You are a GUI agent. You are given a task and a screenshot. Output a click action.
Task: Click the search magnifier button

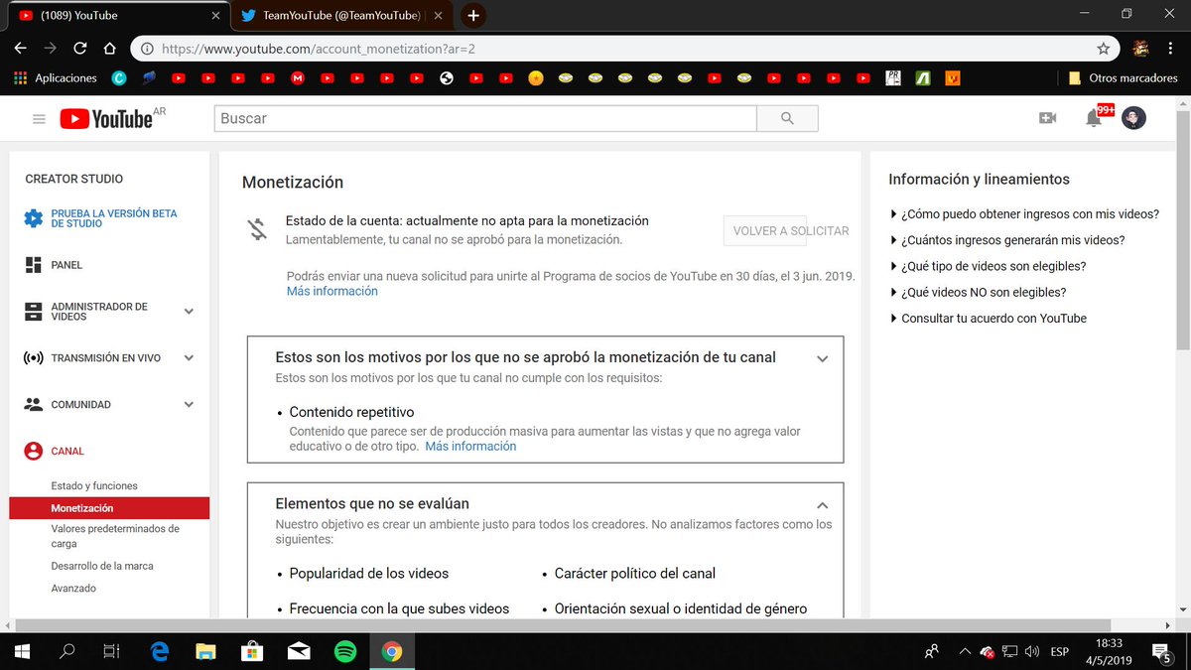(787, 118)
